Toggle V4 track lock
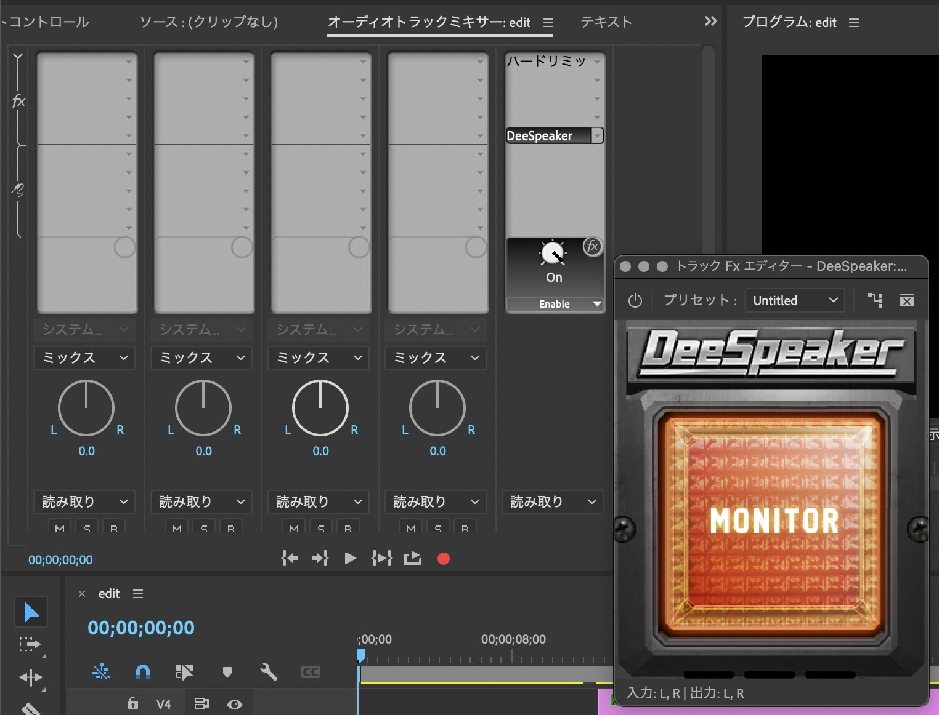Image resolution: width=939 pixels, height=715 pixels. click(132, 703)
